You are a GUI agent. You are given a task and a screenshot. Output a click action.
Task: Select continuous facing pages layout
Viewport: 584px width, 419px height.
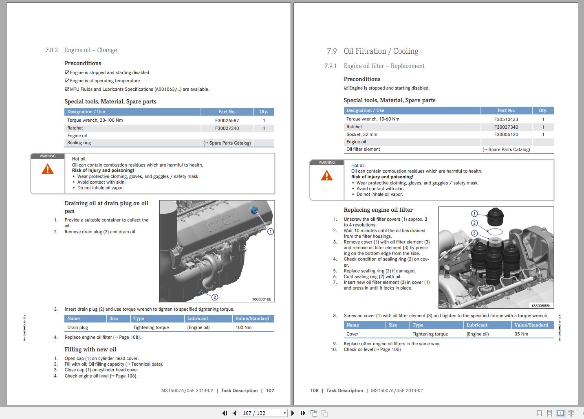tap(571, 413)
